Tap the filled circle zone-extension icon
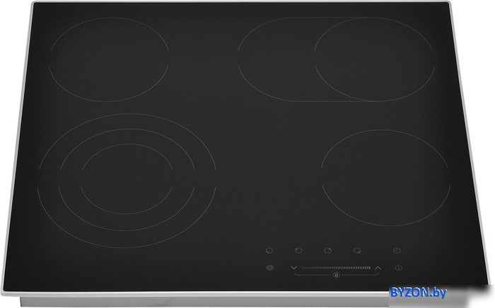 click(x=269, y=268)
